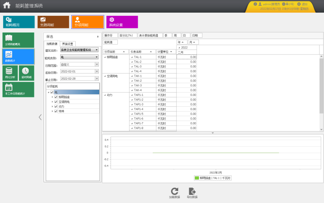324x203 pixels.
Task: Toggle the 特殊 checkbox in tree
Action: click(56, 111)
